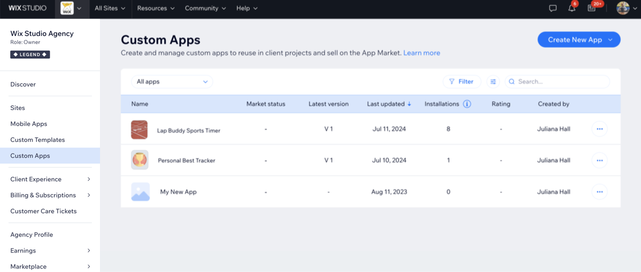
Task: Open the updates inbox icon
Action: click(x=592, y=8)
